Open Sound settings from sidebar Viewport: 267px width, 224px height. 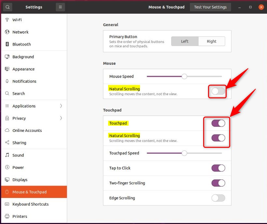coord(19,155)
